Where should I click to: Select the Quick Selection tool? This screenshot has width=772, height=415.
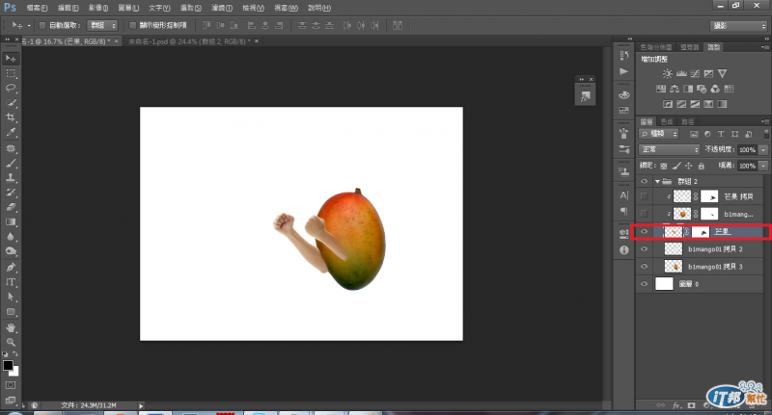point(11,103)
